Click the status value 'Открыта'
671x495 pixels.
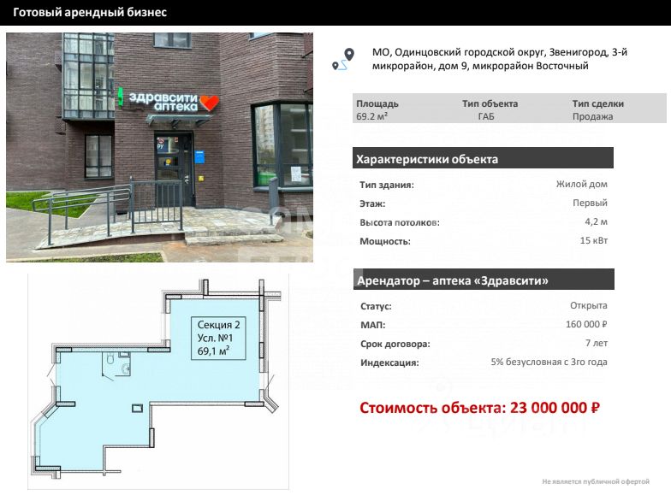coord(589,306)
